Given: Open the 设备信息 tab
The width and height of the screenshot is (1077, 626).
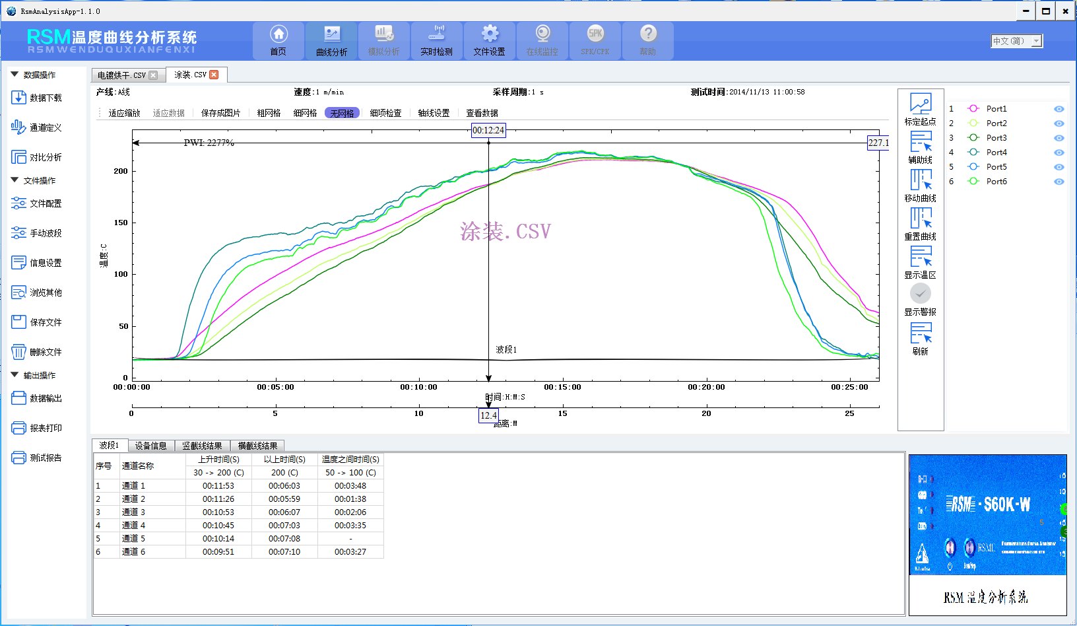Looking at the screenshot, I should coord(150,446).
